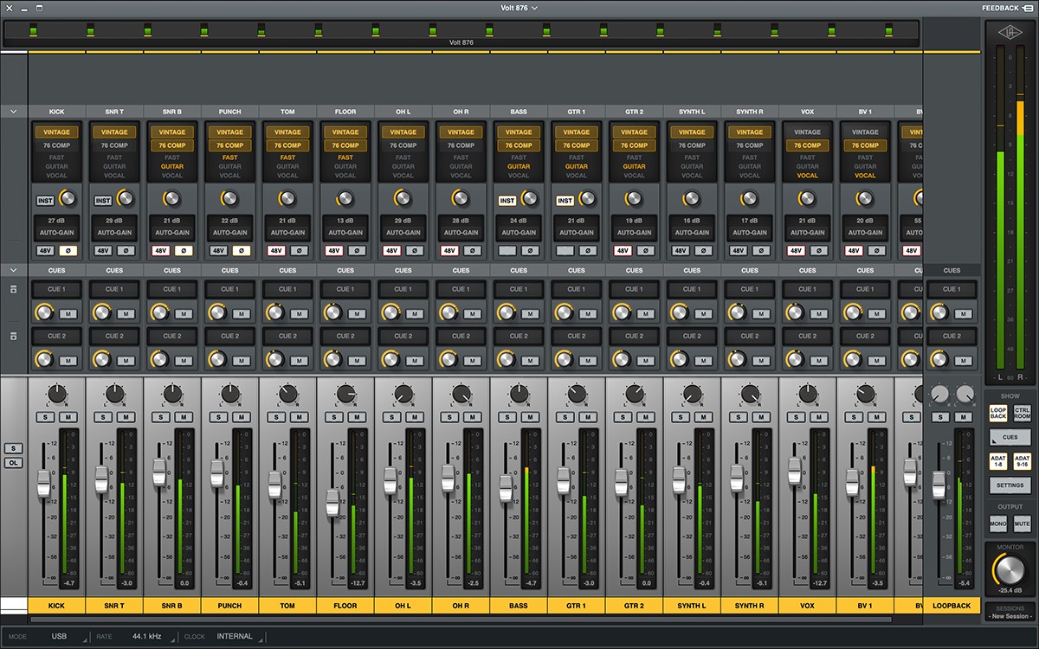Open the Volt 876 device dropdown
1039x649 pixels.
(519, 8)
